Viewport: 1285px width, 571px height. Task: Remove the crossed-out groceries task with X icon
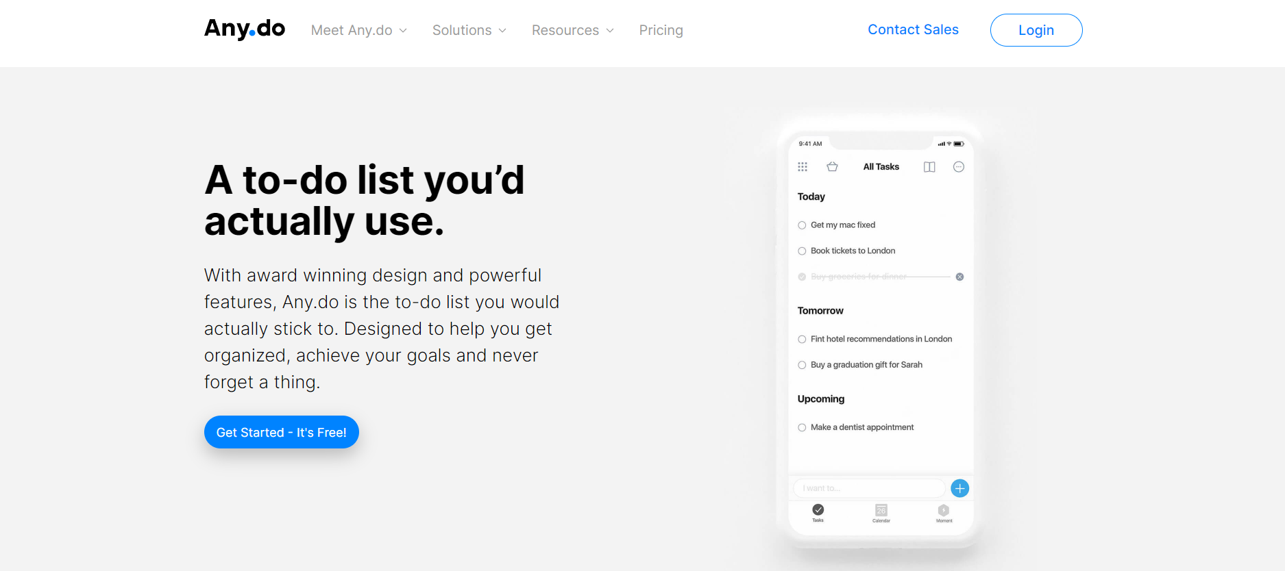(x=959, y=277)
